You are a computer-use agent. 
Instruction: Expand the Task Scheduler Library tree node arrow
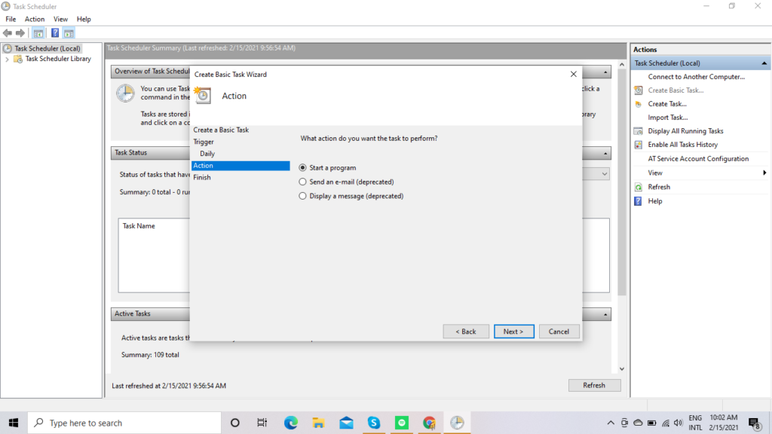(x=7, y=59)
